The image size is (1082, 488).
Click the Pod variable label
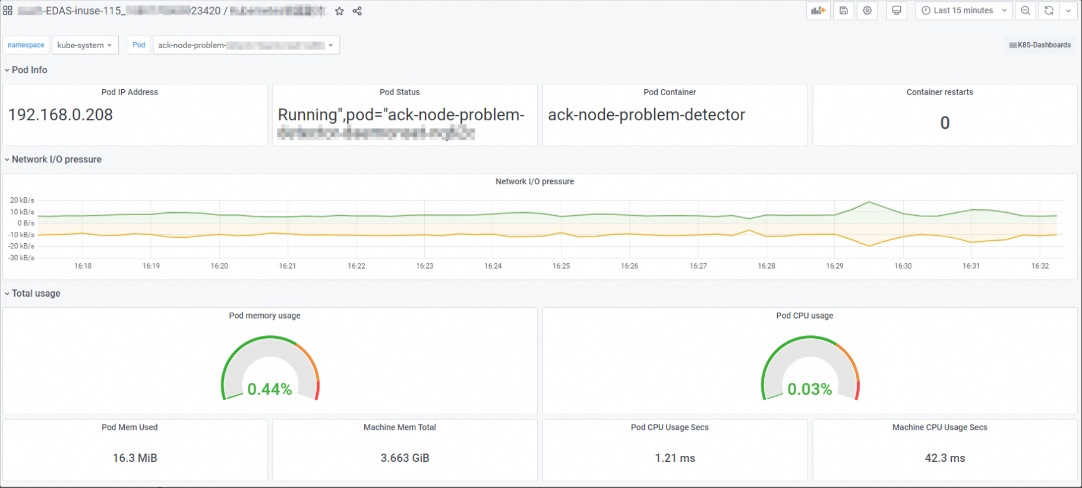coord(139,45)
